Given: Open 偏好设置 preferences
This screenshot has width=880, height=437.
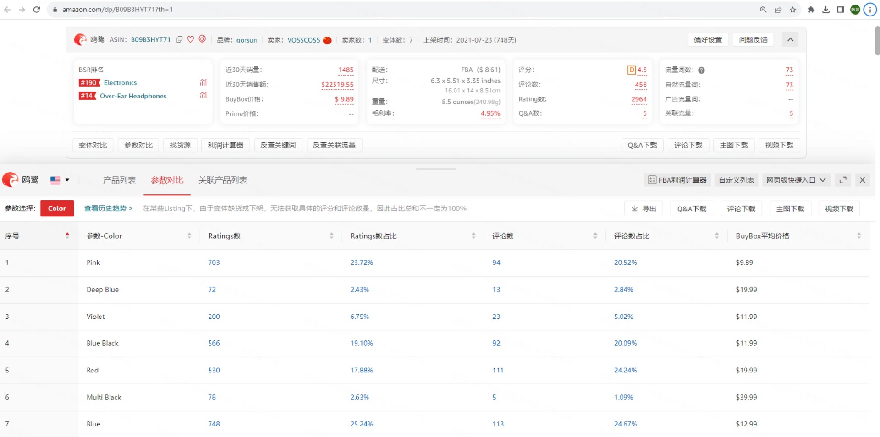Looking at the screenshot, I should [708, 40].
